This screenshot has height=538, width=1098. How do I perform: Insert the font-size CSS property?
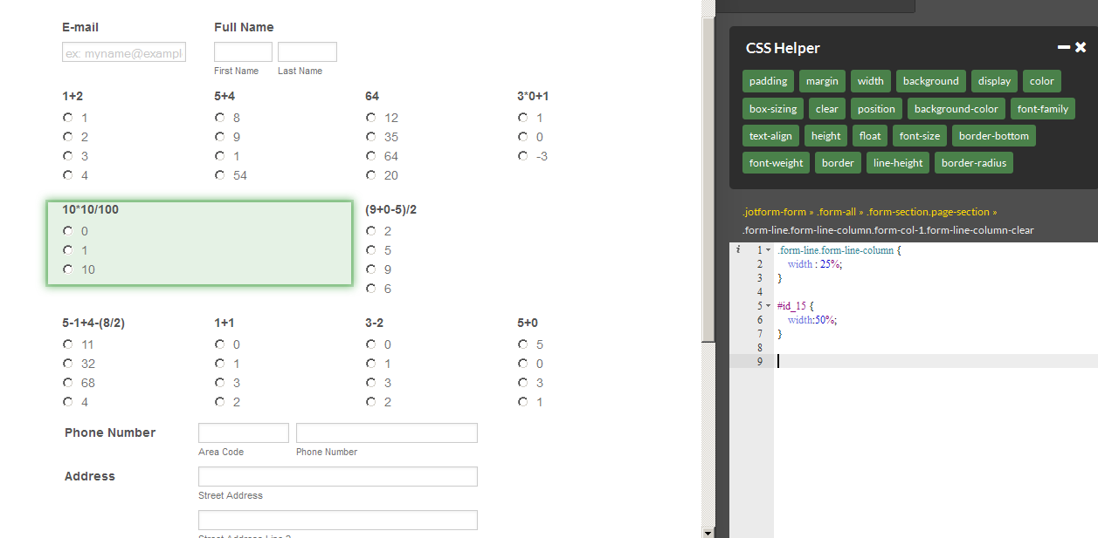pyautogui.click(x=920, y=136)
